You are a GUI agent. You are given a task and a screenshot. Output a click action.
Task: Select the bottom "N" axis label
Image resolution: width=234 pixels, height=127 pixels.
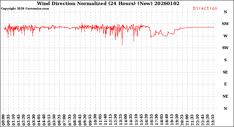click(x=225, y=108)
